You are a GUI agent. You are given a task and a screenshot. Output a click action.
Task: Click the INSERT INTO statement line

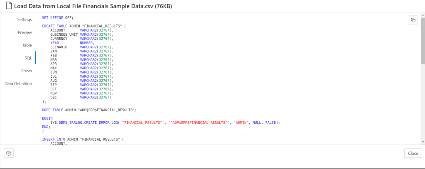[x=83, y=140]
